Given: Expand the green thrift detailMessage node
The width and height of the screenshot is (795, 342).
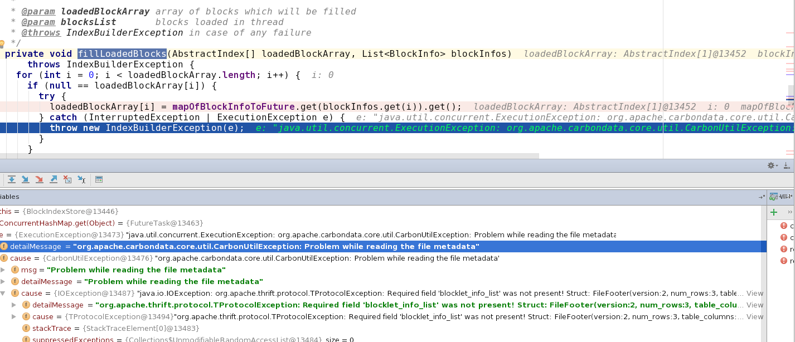Looking at the screenshot, I should tap(14, 305).
